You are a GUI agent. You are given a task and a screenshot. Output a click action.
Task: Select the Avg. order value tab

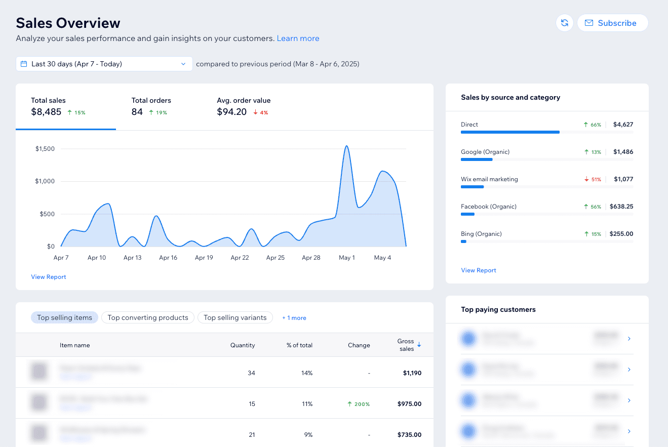point(244,107)
